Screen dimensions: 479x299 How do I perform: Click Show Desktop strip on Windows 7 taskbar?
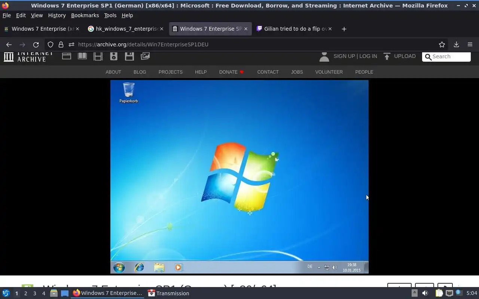(x=366, y=267)
